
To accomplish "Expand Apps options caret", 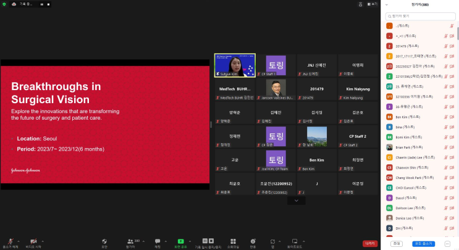I will (x=279, y=241).
